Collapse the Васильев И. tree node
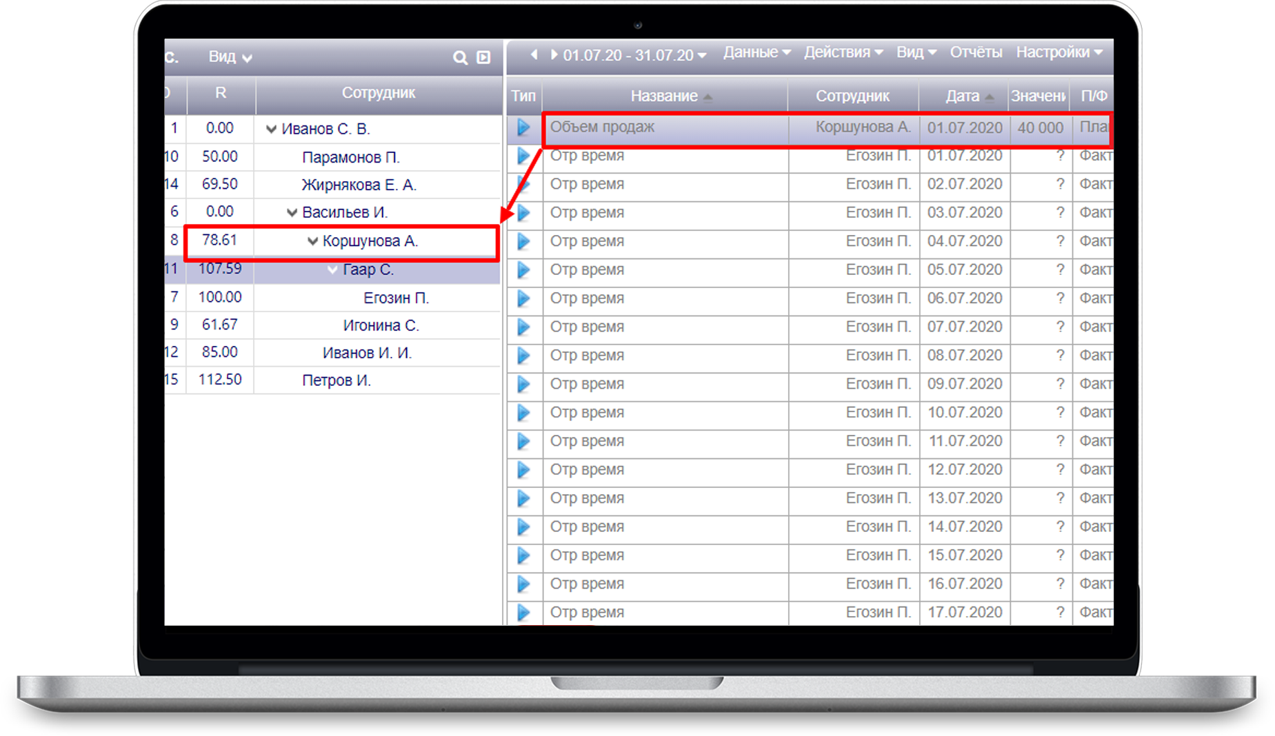1275x736 pixels. 292,213
